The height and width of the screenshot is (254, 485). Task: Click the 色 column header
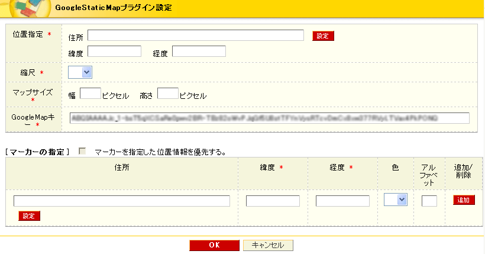pos(395,168)
